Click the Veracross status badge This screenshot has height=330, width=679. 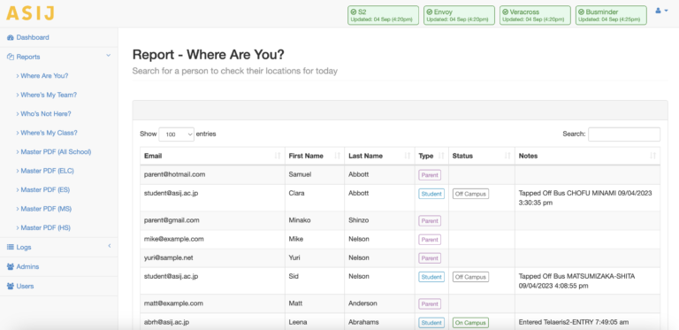[x=535, y=15]
